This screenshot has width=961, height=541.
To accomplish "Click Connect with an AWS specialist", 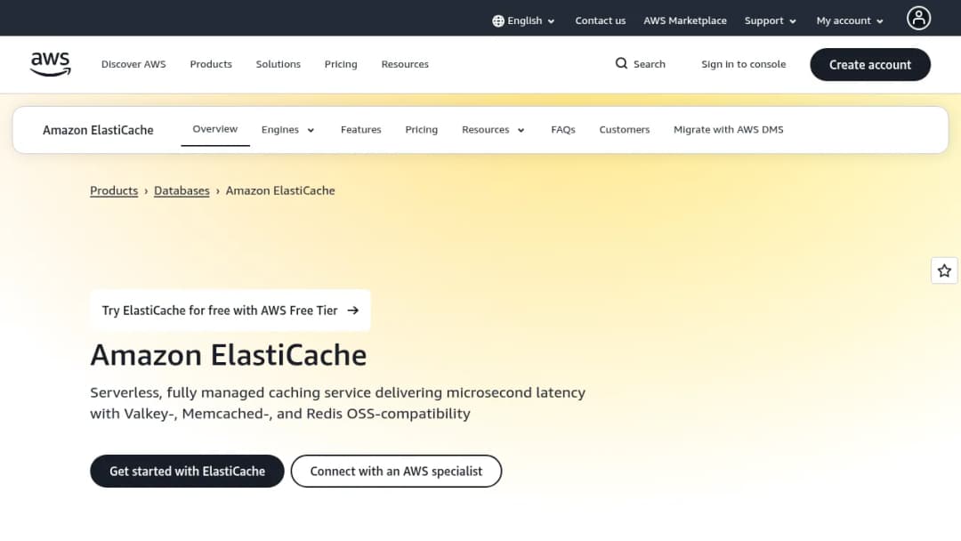I will pyautogui.click(x=396, y=472).
